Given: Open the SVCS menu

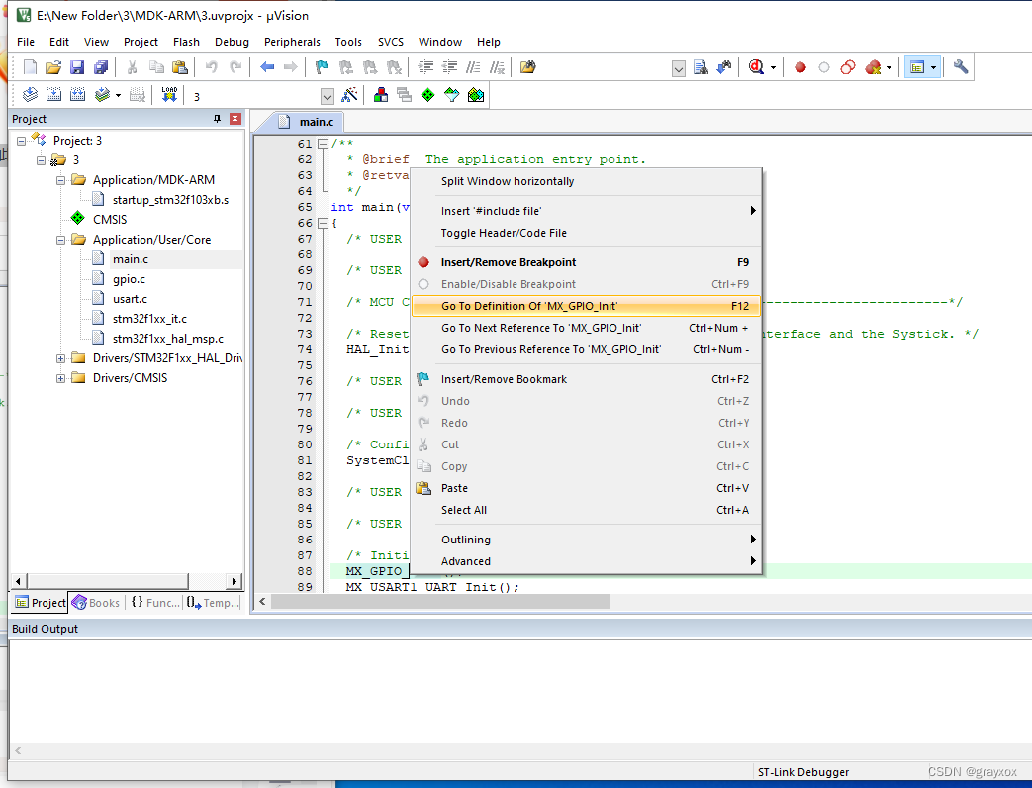Looking at the screenshot, I should point(390,42).
